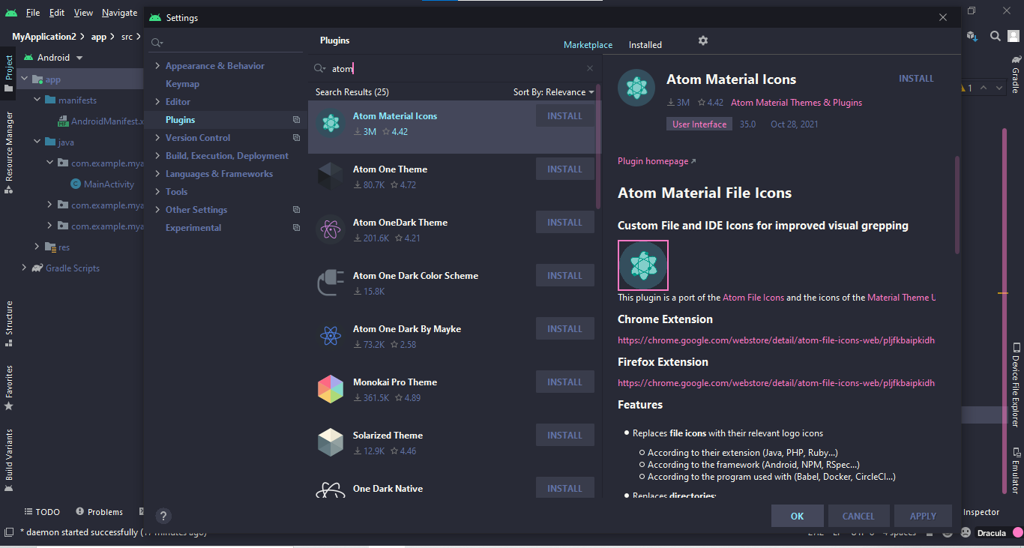Click the MainActivity class icon in project tree
Screen dimensions: 1024x548
[x=76, y=184]
